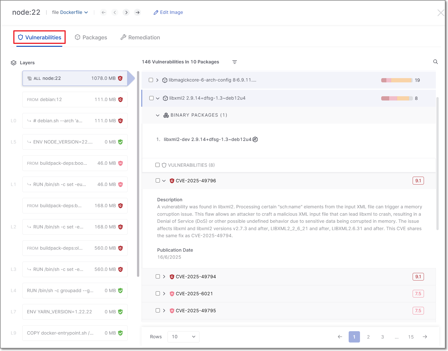448x351 pixels.
Task: Go to page 2 of results
Action: point(368,337)
